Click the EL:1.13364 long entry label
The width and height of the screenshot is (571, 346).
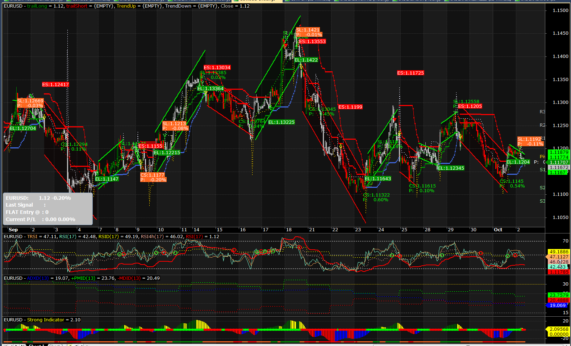pos(211,88)
